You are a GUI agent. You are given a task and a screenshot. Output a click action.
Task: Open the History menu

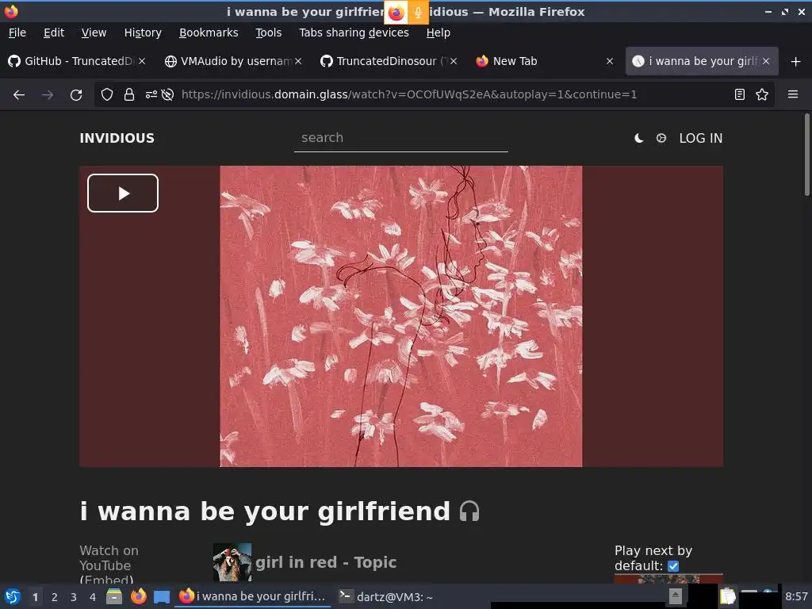tap(143, 33)
